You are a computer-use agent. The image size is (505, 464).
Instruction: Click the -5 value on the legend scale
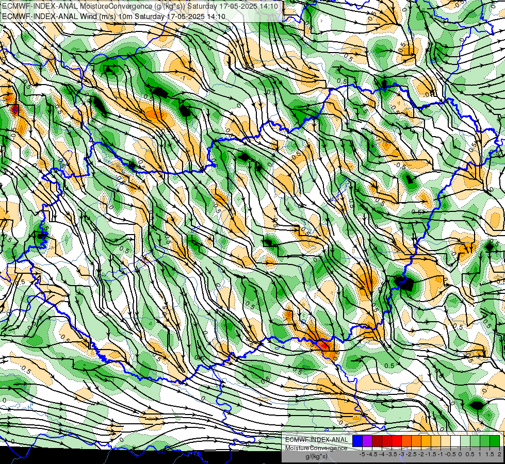tap(362, 454)
